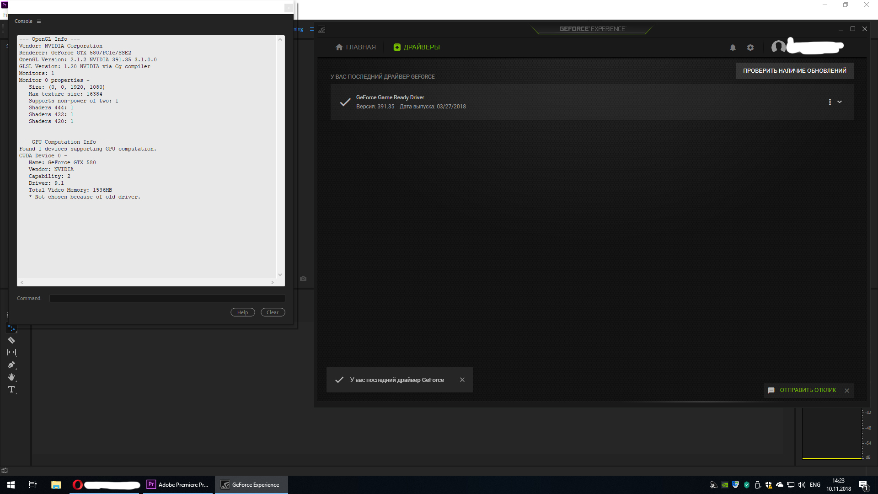
Task: Open GeForce Experience settings gear
Action: [x=750, y=48]
